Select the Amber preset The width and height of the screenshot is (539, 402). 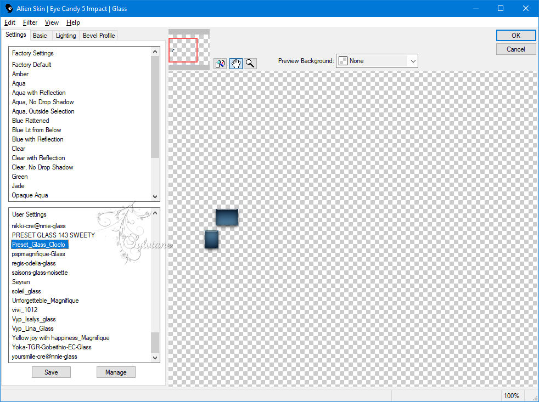(x=20, y=74)
